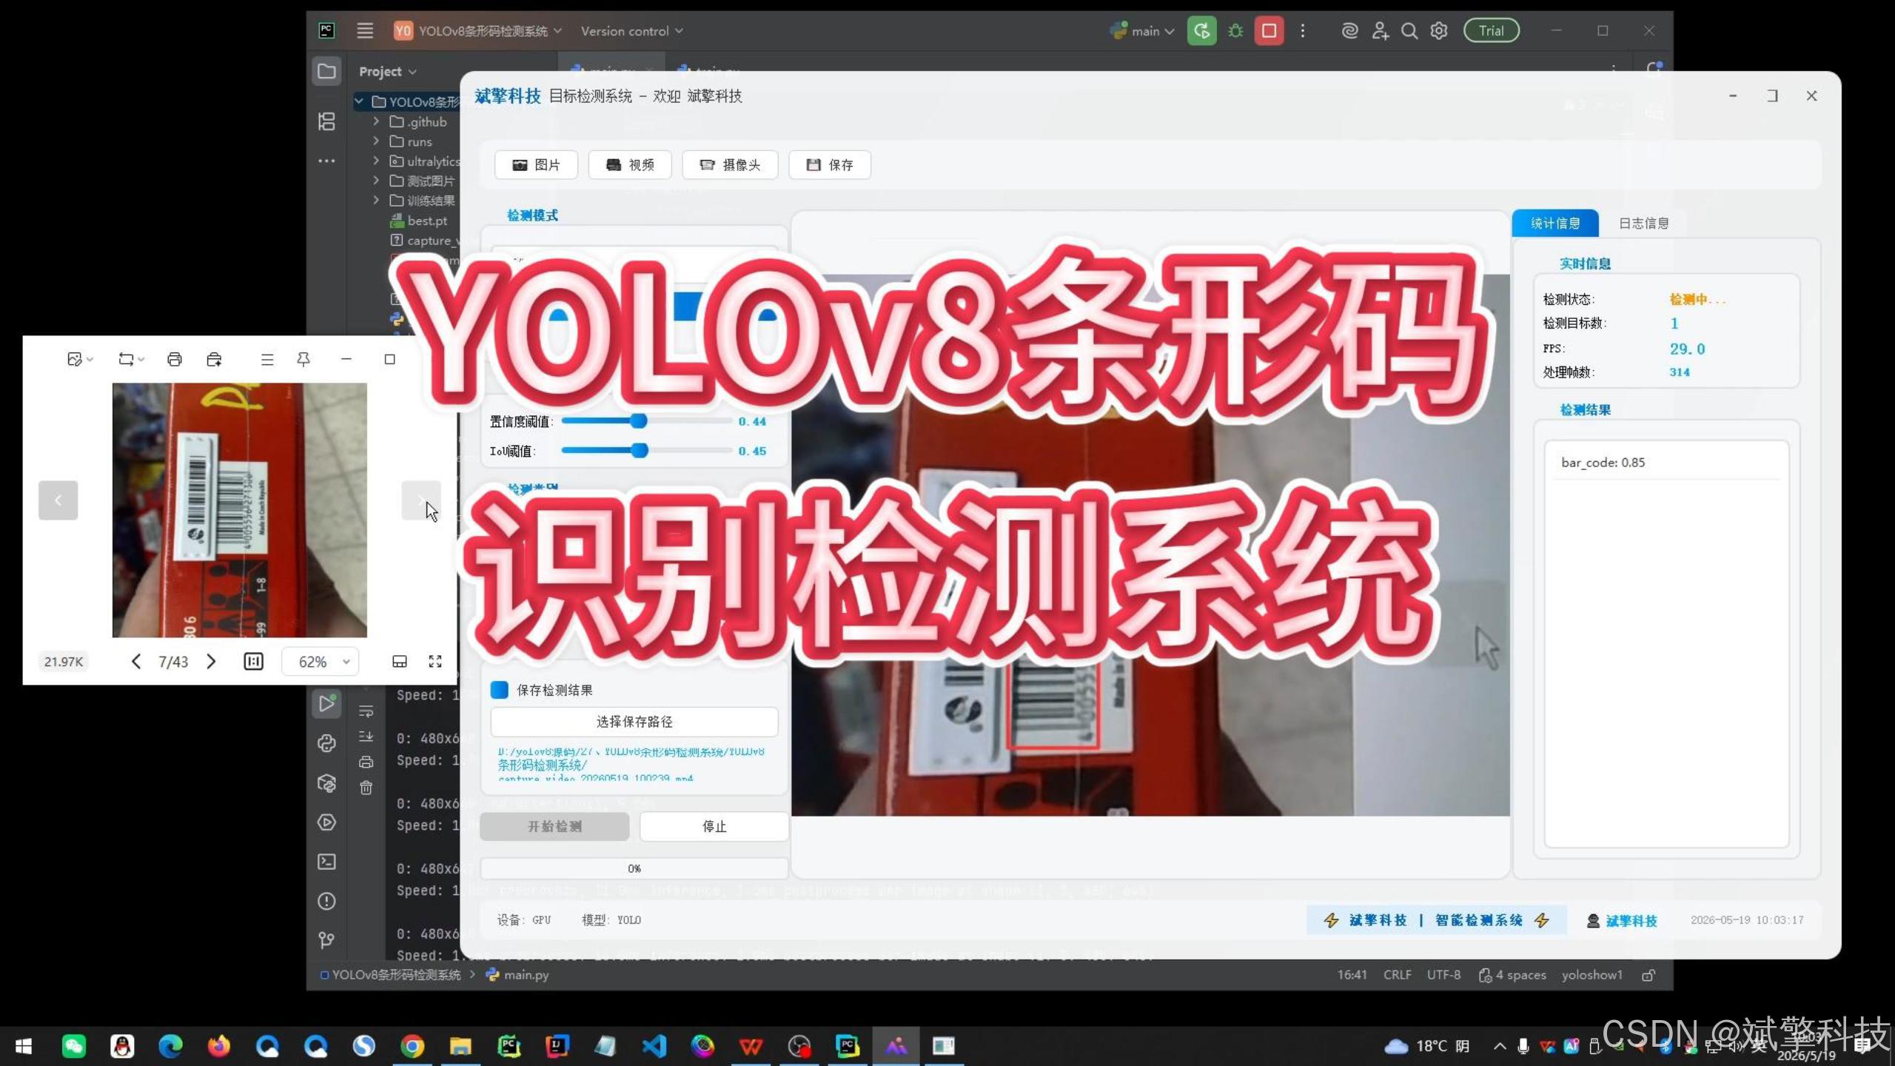The width and height of the screenshot is (1895, 1066).
Task: Open PyCharm main hamburger menu
Action: click(365, 30)
